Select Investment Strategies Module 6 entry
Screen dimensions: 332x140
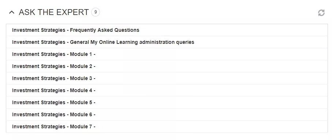(x=167, y=114)
